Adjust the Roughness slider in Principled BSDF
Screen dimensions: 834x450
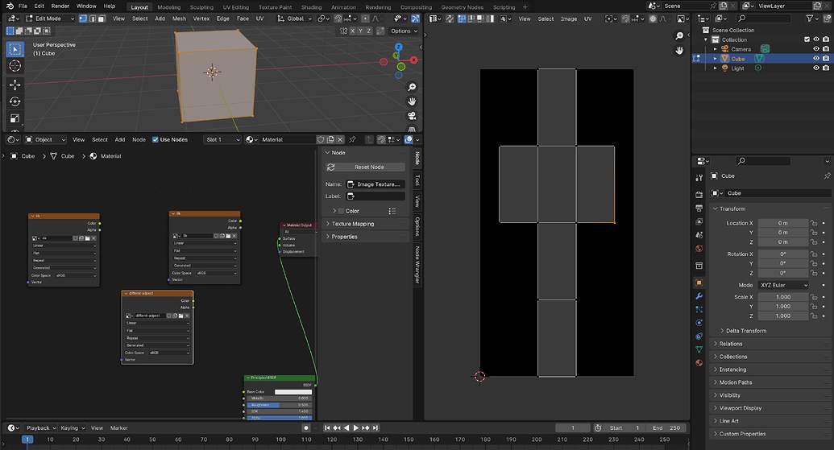tap(279, 405)
